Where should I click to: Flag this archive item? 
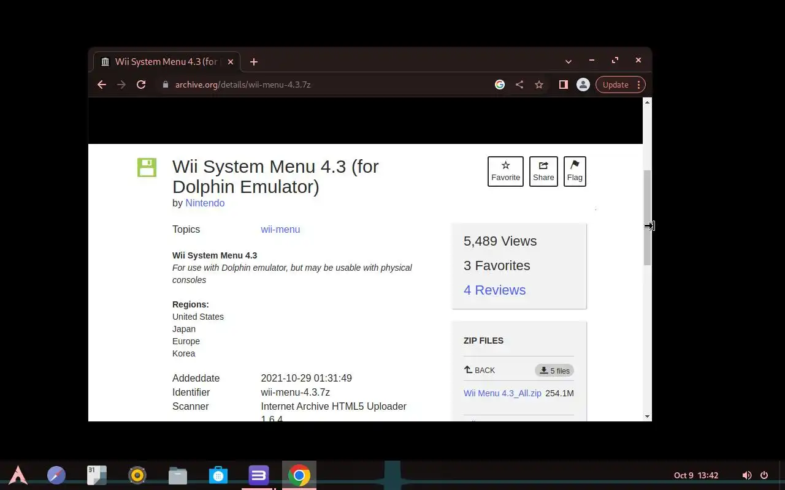coord(575,171)
